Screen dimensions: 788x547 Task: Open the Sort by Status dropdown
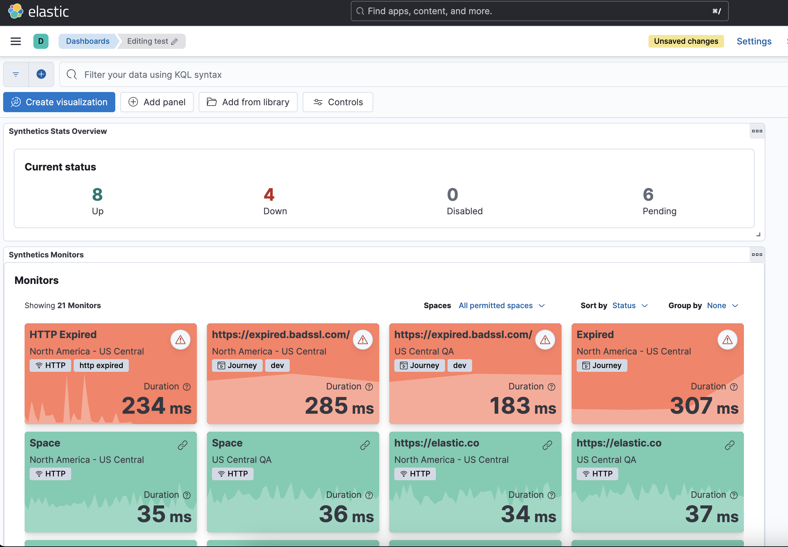[x=630, y=305]
